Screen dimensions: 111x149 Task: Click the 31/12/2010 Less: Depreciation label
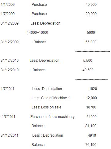tap(44, 61)
